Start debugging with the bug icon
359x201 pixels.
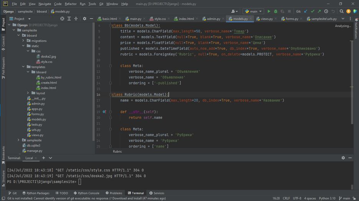pyautogui.click(x=276, y=11)
